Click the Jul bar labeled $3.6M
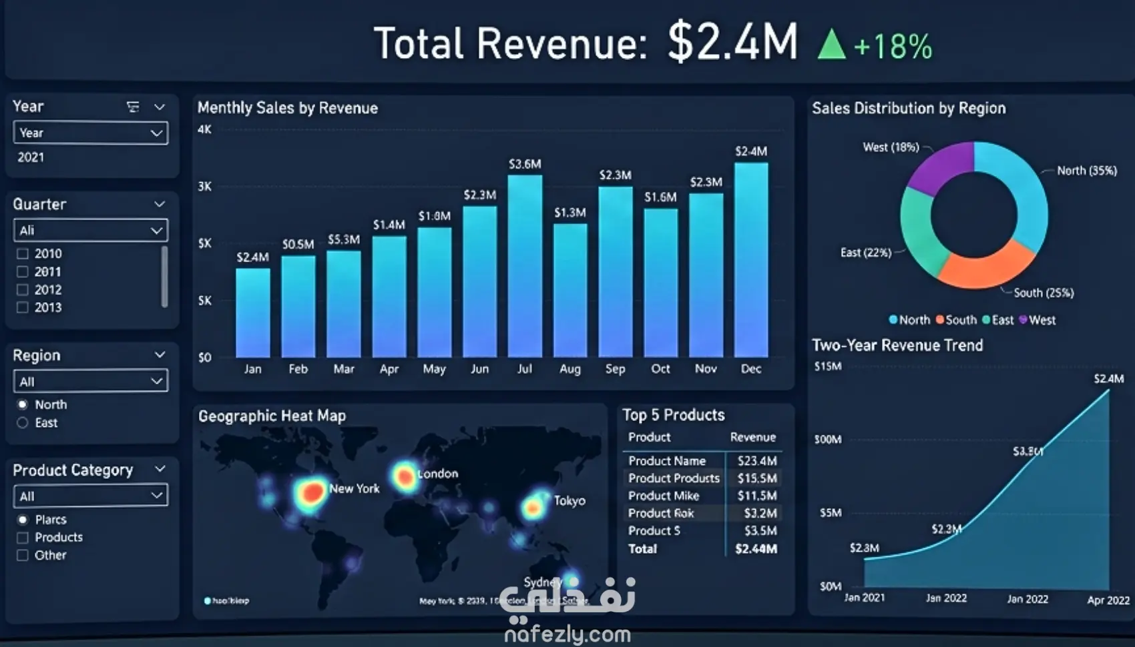 click(525, 265)
